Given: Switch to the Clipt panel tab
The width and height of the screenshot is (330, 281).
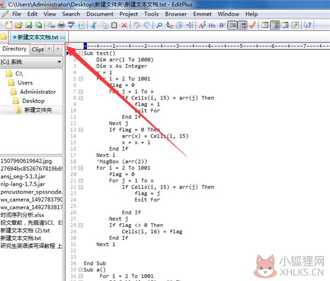Looking at the screenshot, I should tap(37, 50).
